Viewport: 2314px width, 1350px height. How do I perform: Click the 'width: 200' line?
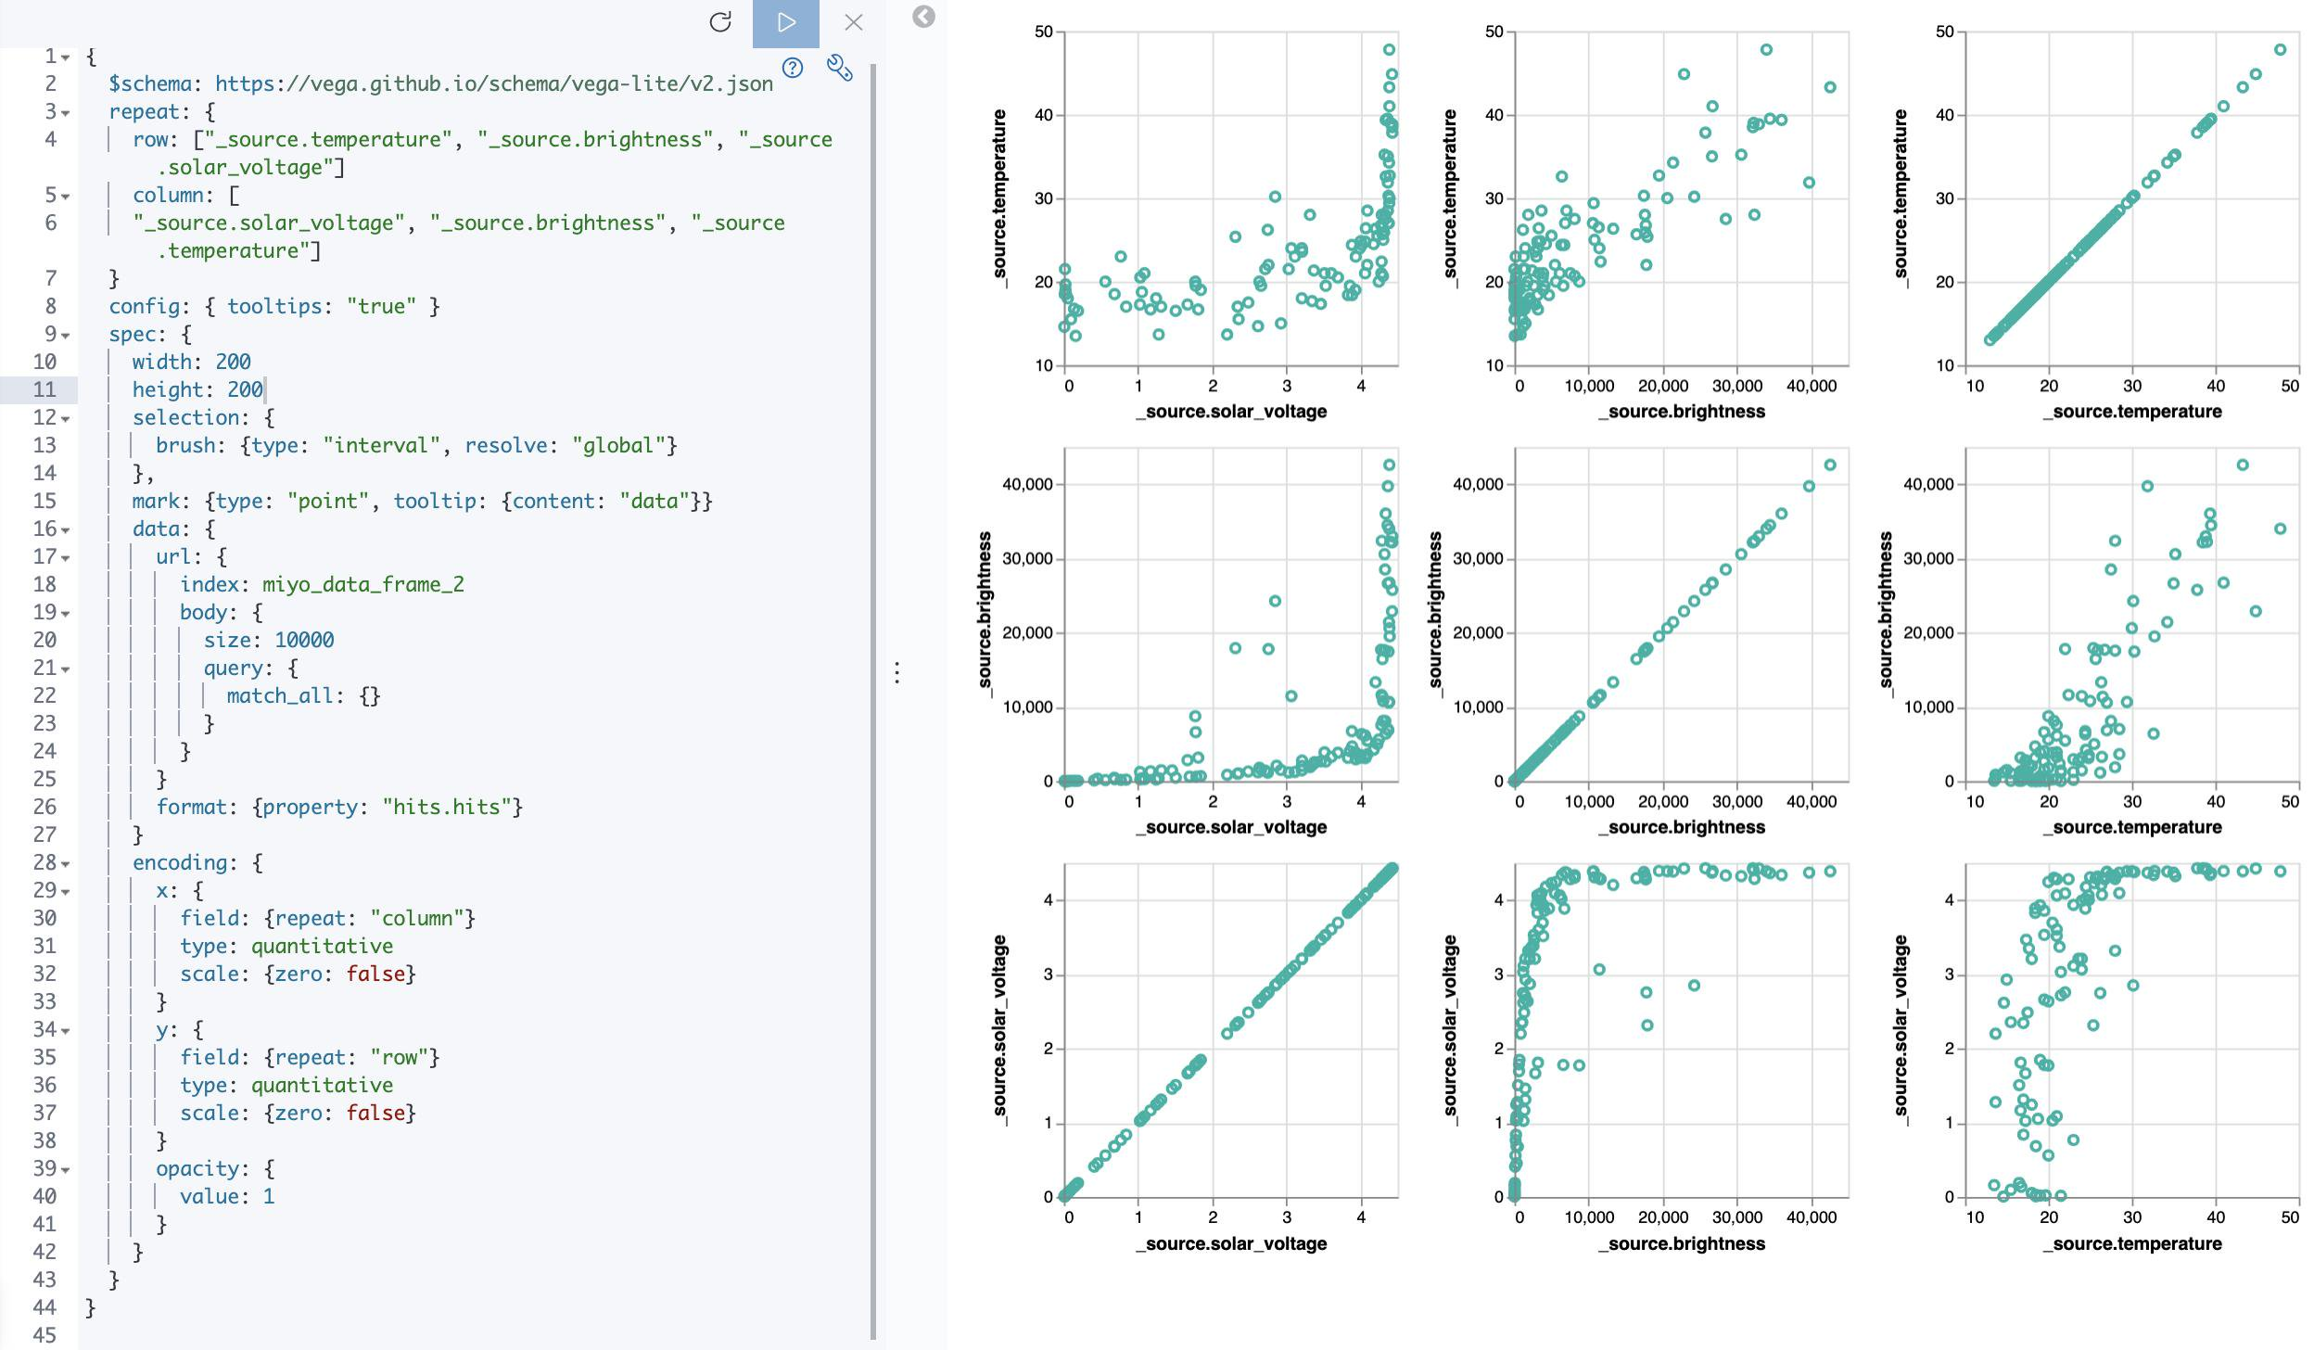tap(191, 362)
